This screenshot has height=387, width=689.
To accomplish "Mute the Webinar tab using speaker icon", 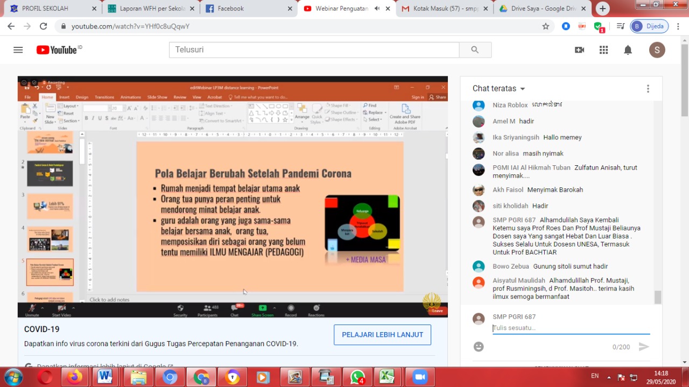I will pyautogui.click(x=377, y=9).
